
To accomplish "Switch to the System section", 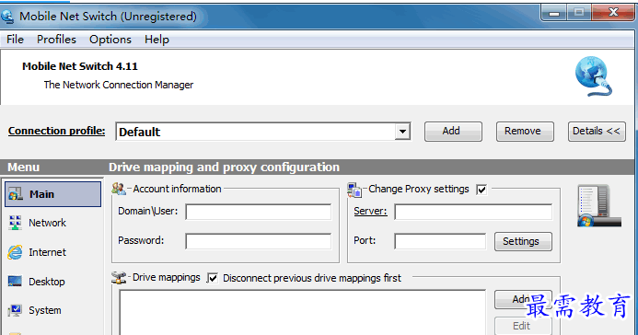I will click(x=45, y=310).
